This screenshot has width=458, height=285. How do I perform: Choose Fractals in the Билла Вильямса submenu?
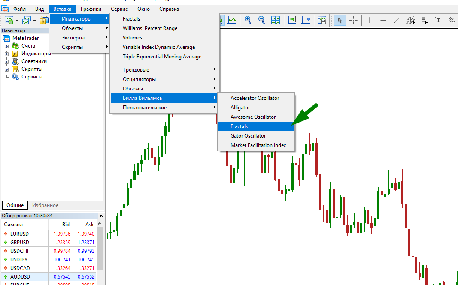(239, 126)
